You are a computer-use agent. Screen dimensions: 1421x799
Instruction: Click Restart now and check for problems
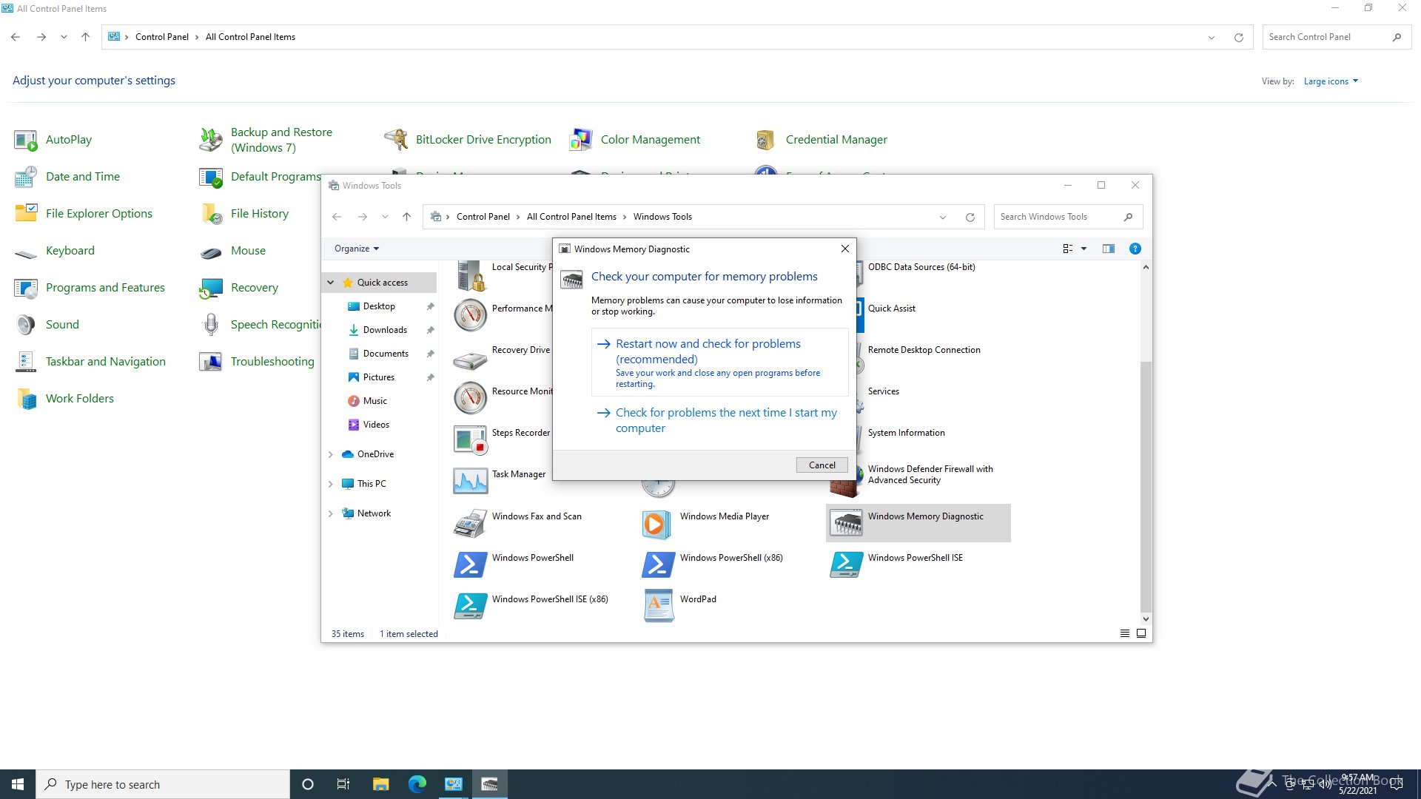tap(719, 363)
